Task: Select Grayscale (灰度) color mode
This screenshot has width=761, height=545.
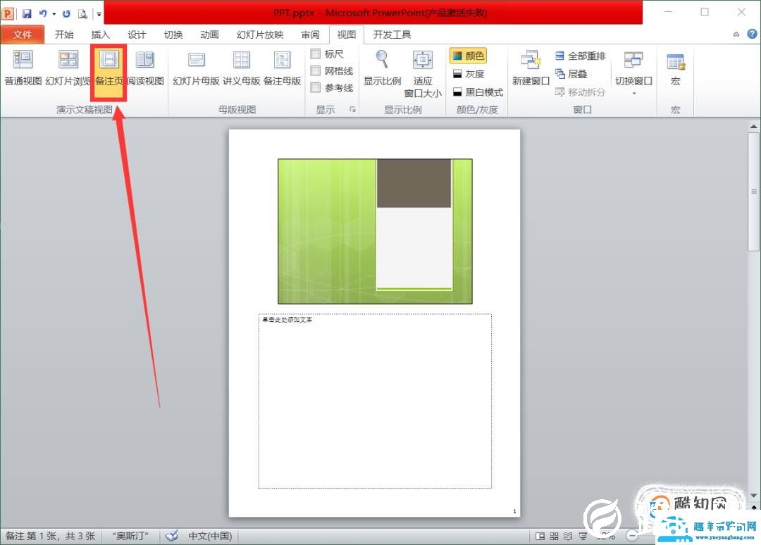Action: tap(468, 74)
